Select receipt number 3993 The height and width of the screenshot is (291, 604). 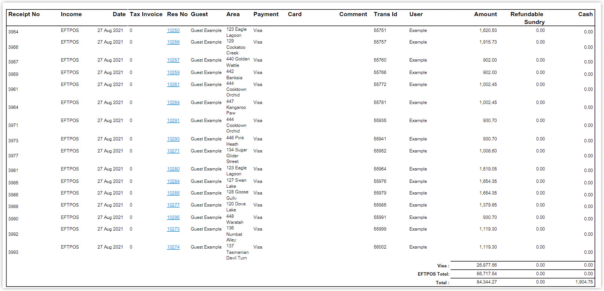(13, 252)
